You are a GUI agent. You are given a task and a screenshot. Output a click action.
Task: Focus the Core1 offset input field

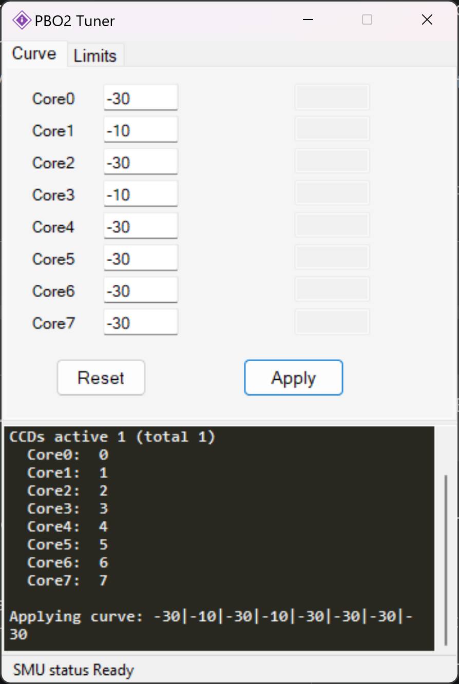[141, 130]
